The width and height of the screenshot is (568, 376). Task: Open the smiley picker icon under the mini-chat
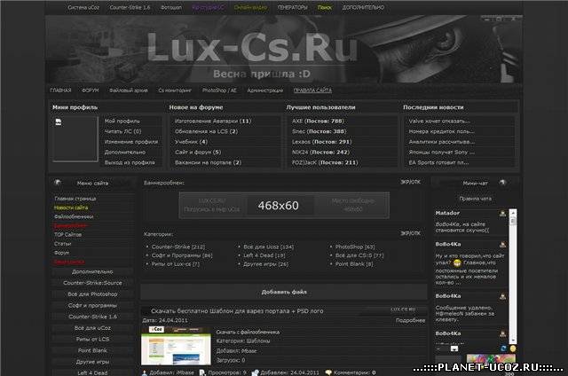(x=513, y=349)
